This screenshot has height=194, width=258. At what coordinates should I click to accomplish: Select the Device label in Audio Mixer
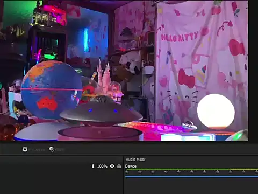tap(131, 167)
